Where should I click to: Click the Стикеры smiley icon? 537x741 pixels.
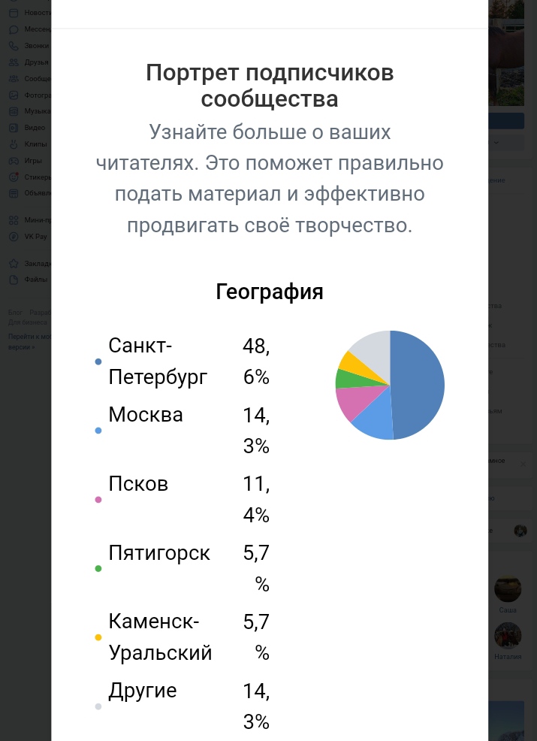(14, 177)
